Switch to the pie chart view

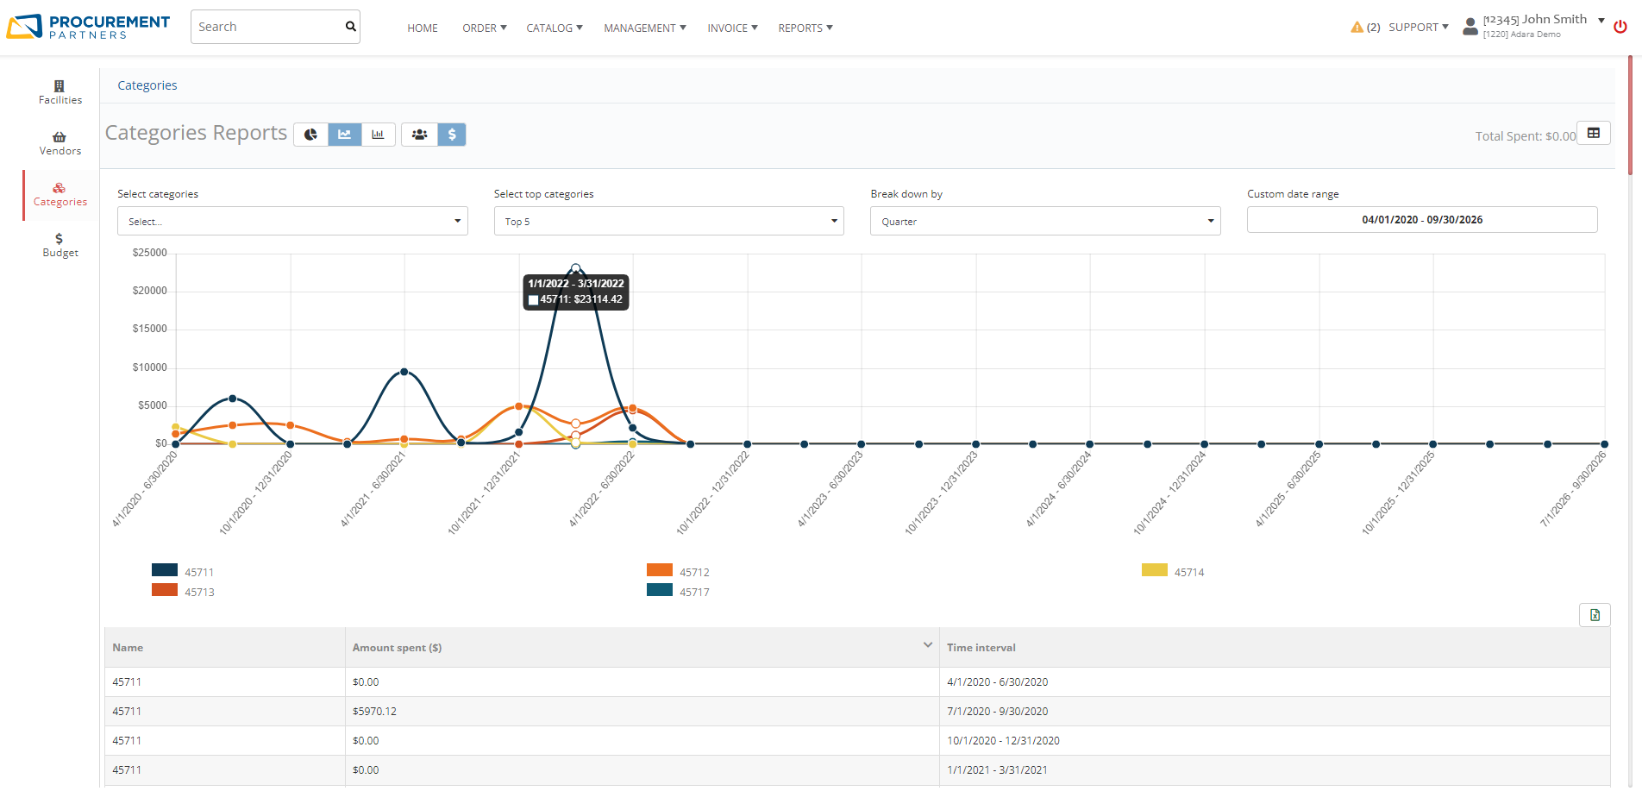click(x=310, y=134)
